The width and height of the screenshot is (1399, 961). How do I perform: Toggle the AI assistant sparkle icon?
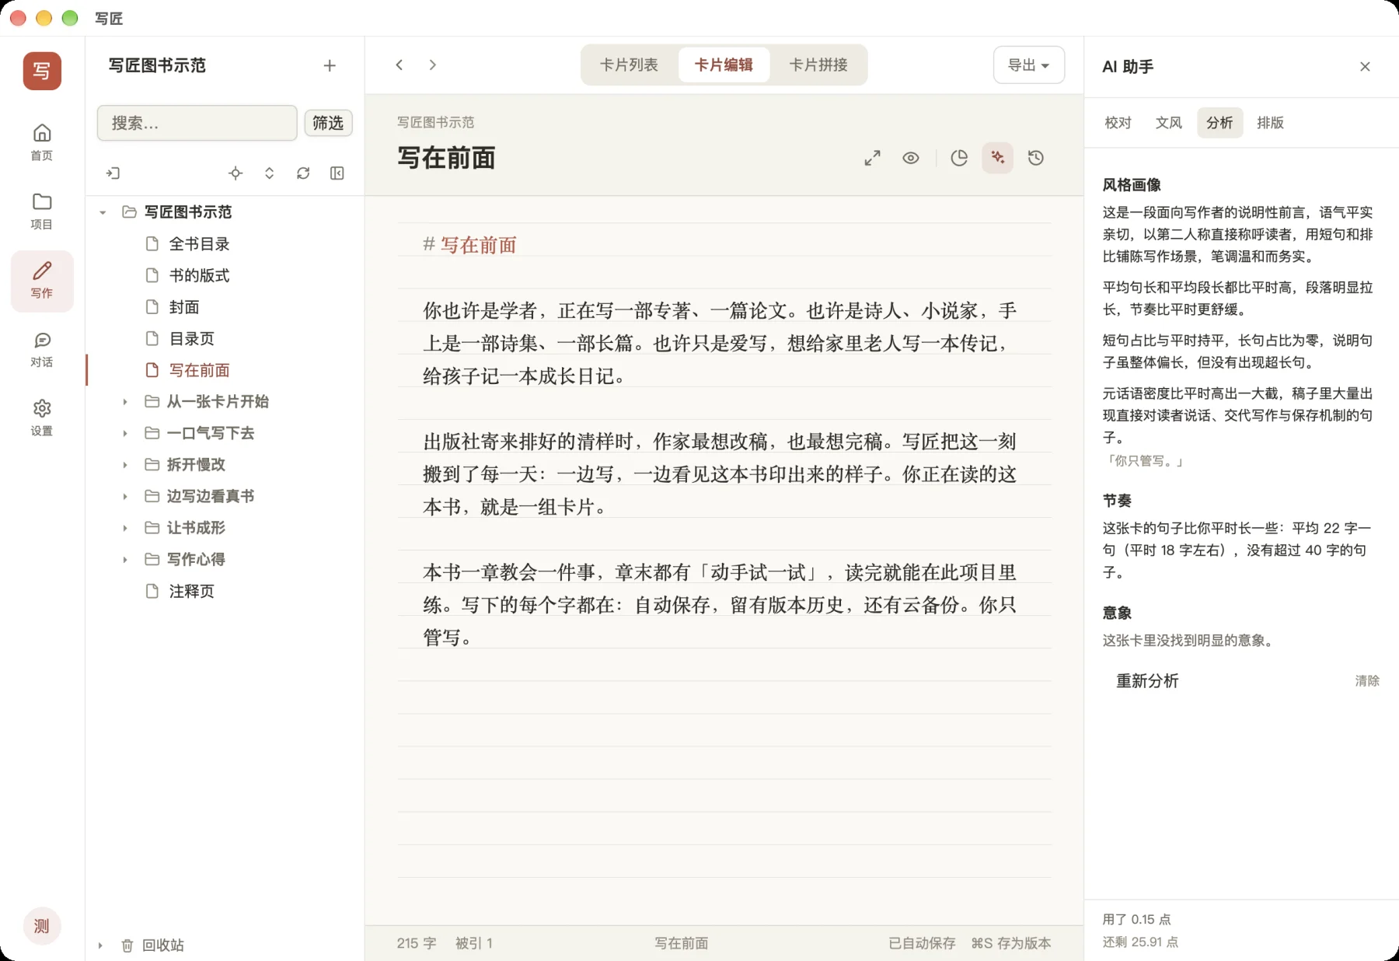[x=998, y=158]
